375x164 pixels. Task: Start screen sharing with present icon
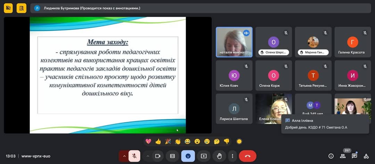click(203, 156)
